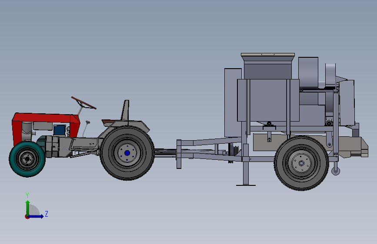Select the tractor's large rear wheel hub

[127, 153]
